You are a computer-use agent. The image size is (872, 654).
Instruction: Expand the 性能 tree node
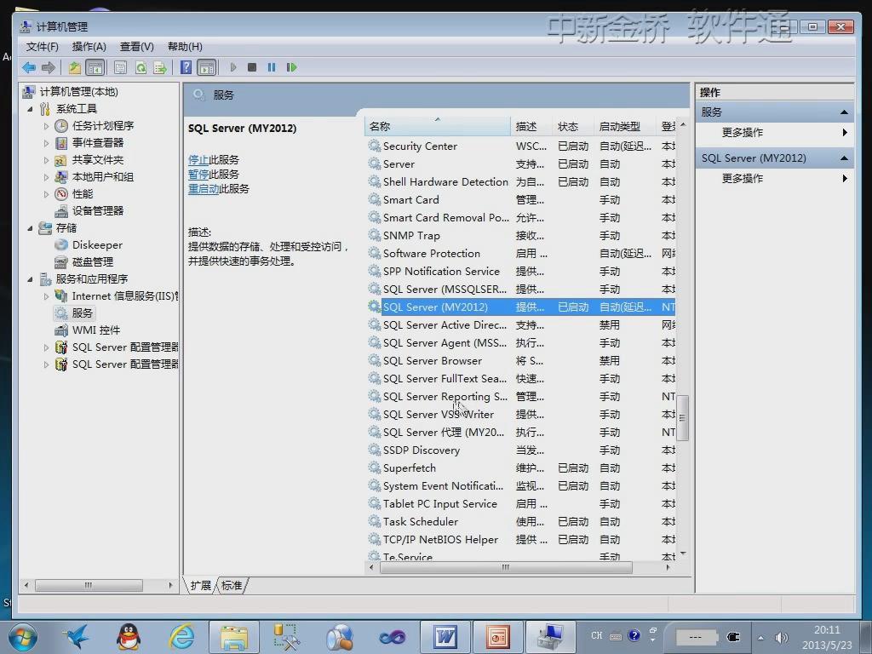click(x=47, y=194)
